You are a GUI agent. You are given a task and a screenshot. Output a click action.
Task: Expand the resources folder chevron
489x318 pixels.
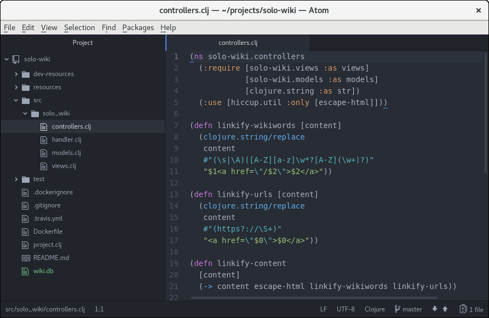point(16,87)
